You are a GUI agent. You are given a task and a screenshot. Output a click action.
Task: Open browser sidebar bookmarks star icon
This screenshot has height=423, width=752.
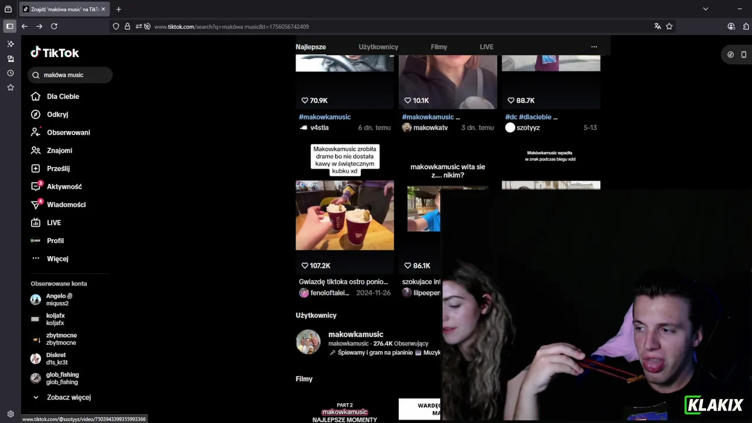[x=11, y=88]
